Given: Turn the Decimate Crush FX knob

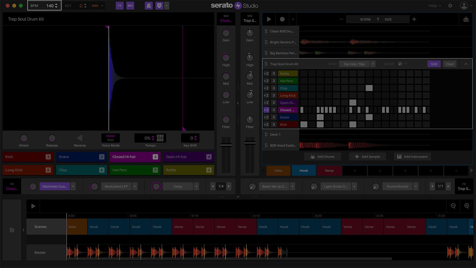Looking at the screenshot, I should 32,186.
